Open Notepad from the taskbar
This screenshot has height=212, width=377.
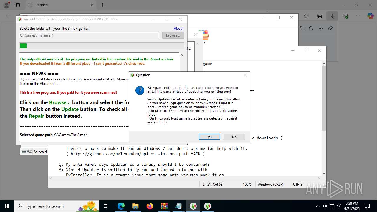179,206
